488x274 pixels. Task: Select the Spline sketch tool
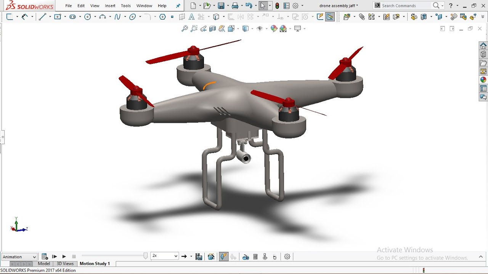(117, 17)
